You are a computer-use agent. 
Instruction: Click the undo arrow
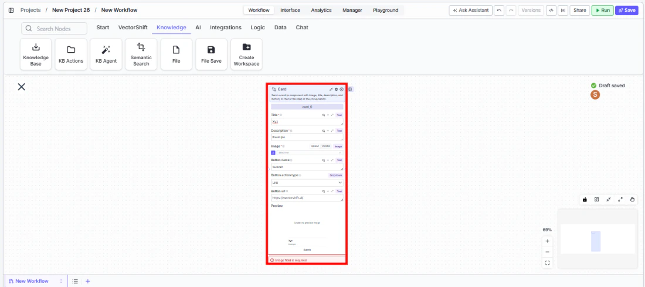click(499, 11)
